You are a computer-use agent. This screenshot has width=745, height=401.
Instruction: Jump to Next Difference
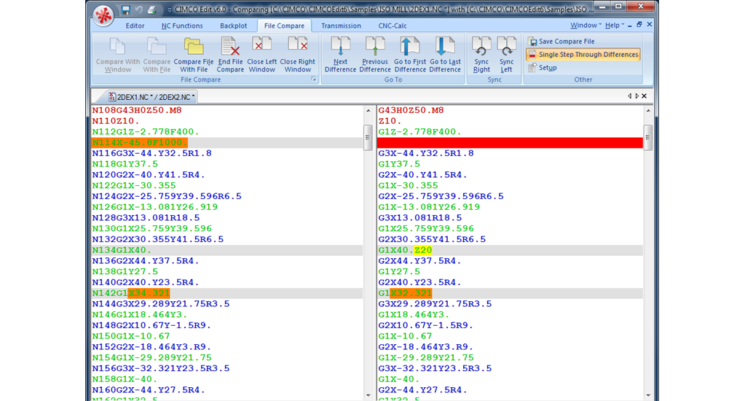pos(340,55)
